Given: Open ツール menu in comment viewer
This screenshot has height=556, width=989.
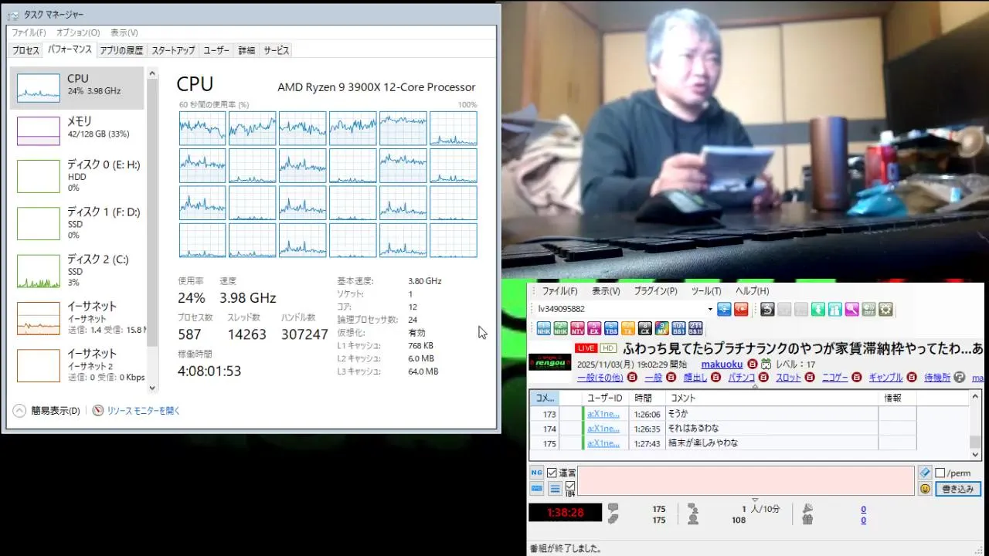Looking at the screenshot, I should pos(706,291).
